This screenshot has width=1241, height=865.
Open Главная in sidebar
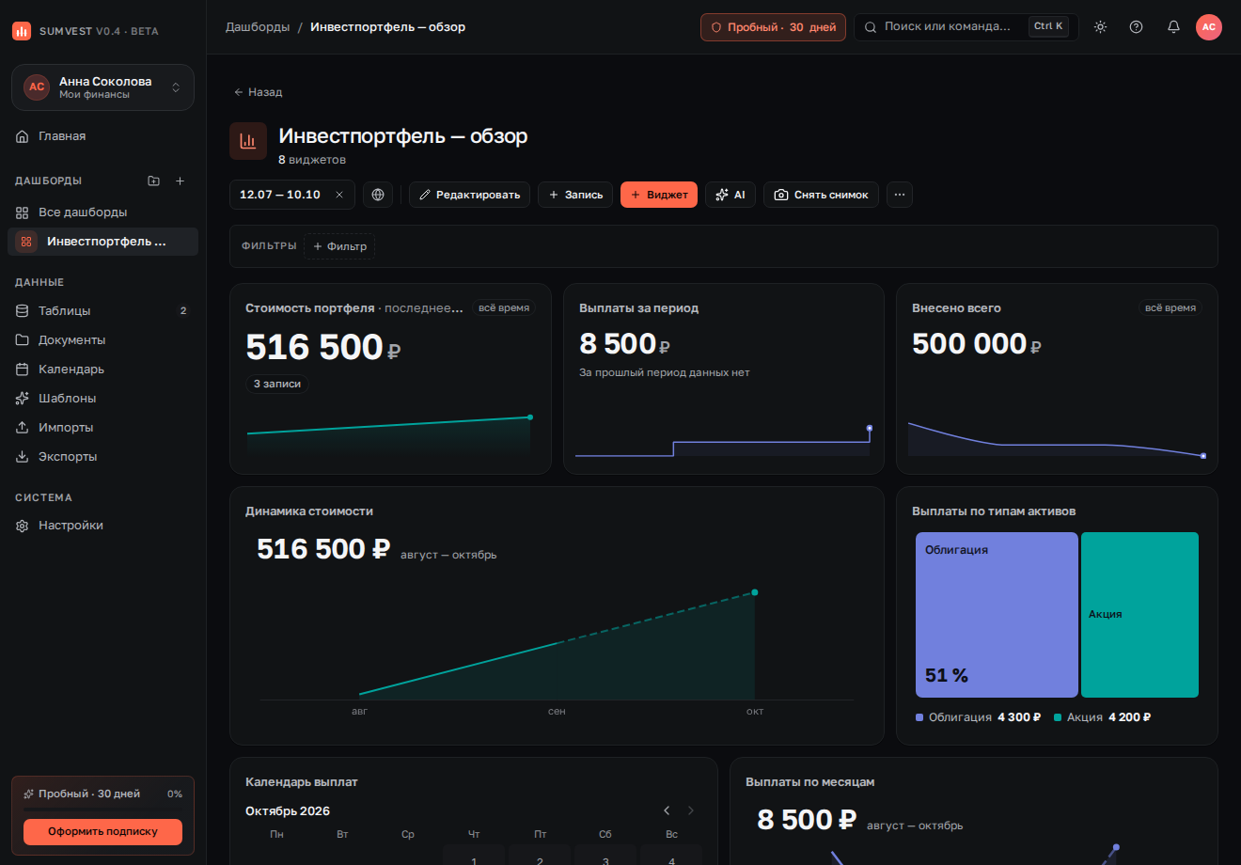click(x=103, y=136)
